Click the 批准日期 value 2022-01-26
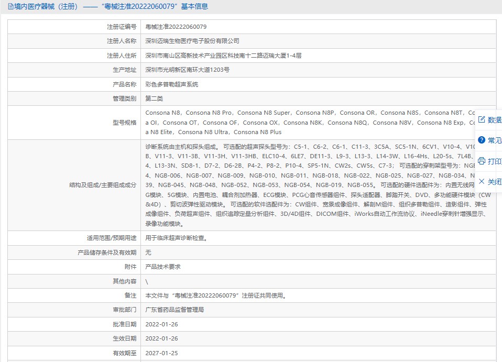Image resolution: width=502 pixels, height=362 pixels. (x=161, y=325)
